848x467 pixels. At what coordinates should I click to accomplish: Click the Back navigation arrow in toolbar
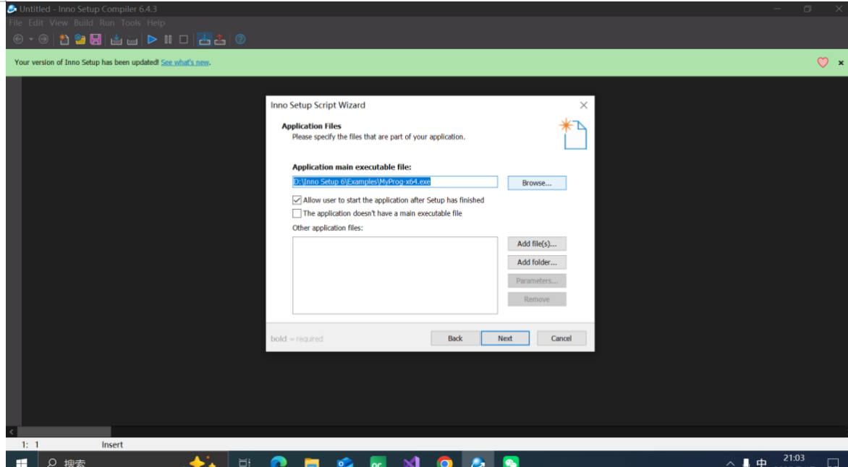[18, 40]
